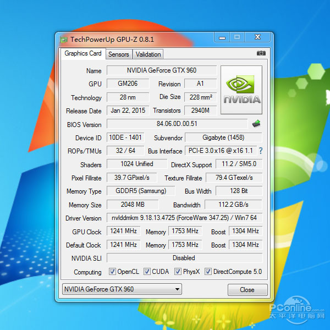Click the camera screenshot icon

(x=261, y=53)
